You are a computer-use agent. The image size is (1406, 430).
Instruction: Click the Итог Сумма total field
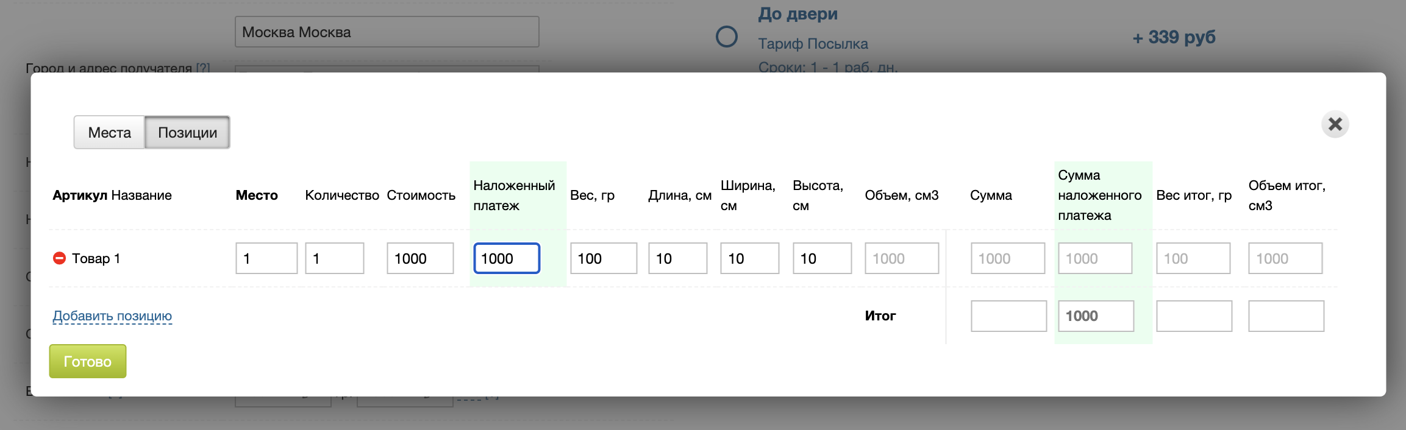pyautogui.click(x=1008, y=316)
